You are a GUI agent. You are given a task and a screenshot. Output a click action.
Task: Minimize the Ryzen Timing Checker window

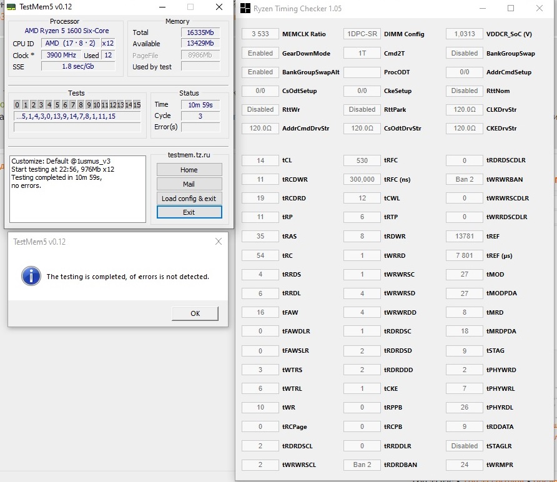[x=482, y=9]
